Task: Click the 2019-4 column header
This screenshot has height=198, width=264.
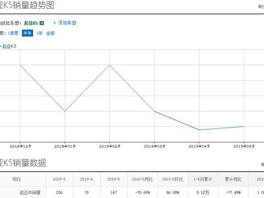Action: [x=86, y=179]
